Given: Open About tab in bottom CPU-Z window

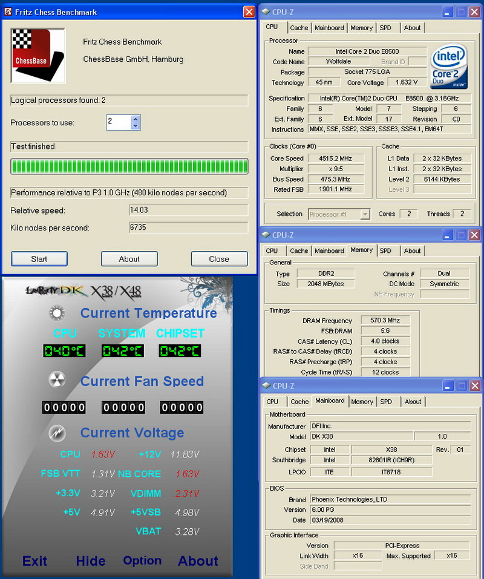Looking at the screenshot, I should tap(413, 401).
